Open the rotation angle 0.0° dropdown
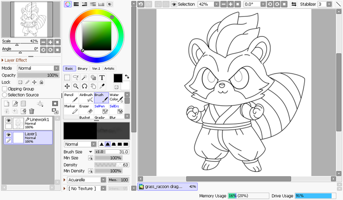Screen dimensions: 343x200 263,4
